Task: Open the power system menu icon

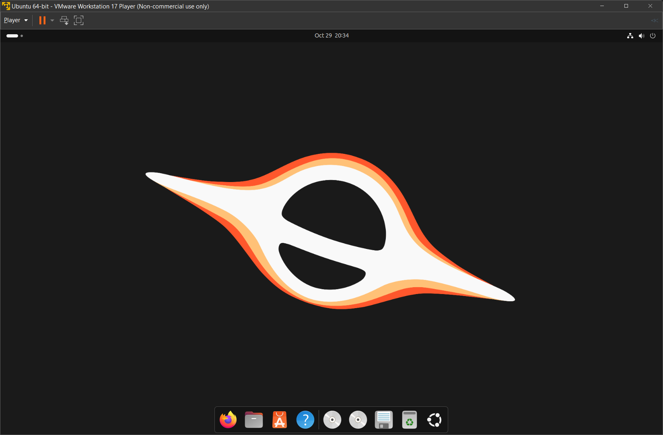Action: coord(653,36)
